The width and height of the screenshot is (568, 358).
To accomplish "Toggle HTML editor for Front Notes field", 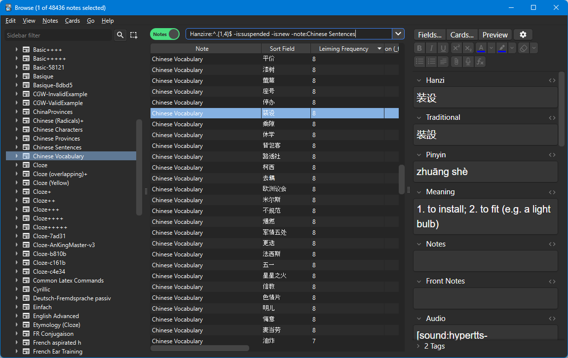I will pyautogui.click(x=552, y=281).
